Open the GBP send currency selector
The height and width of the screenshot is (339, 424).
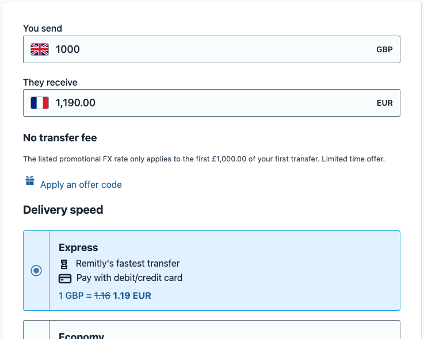click(x=384, y=49)
